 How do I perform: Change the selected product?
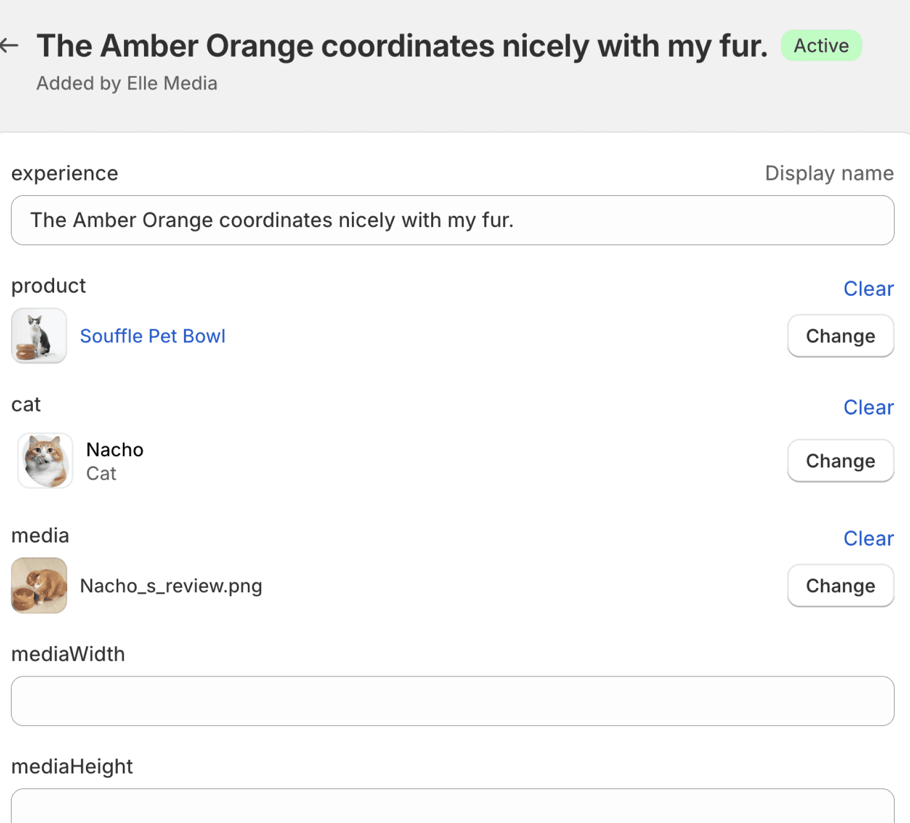click(841, 336)
